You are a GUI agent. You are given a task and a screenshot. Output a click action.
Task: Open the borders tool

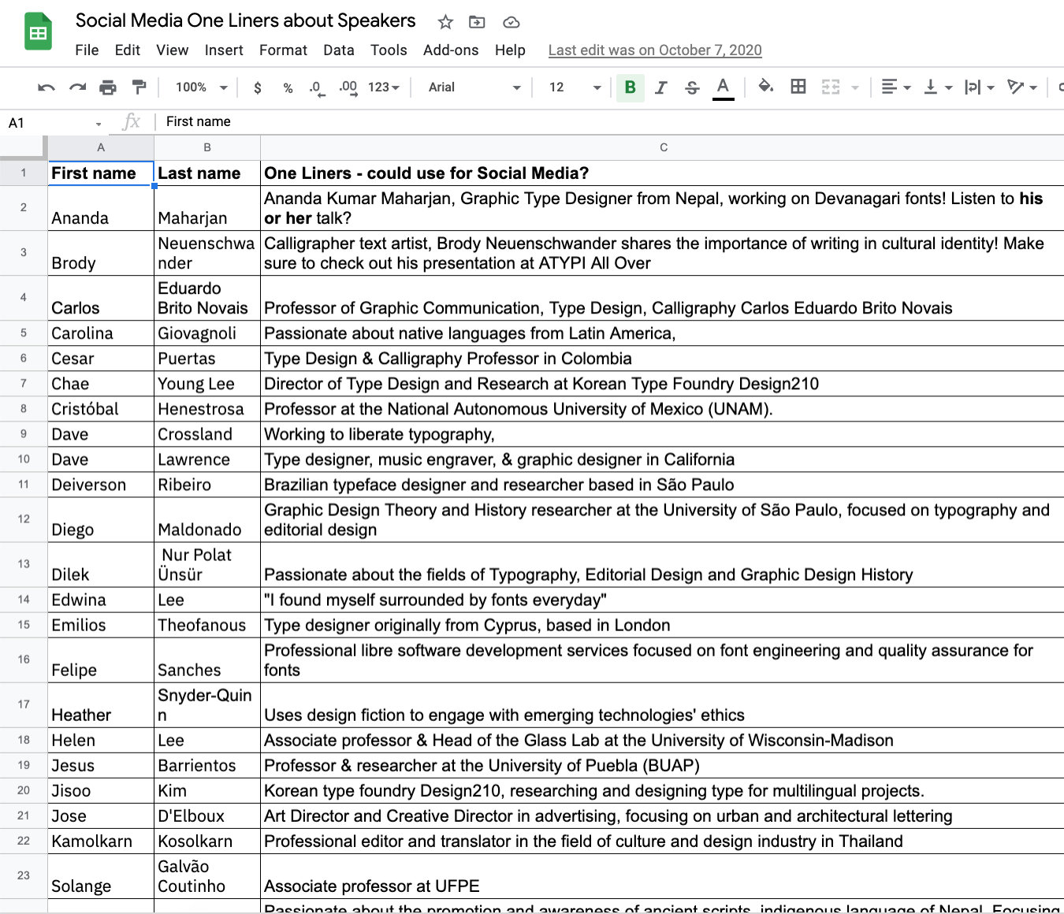(x=798, y=87)
